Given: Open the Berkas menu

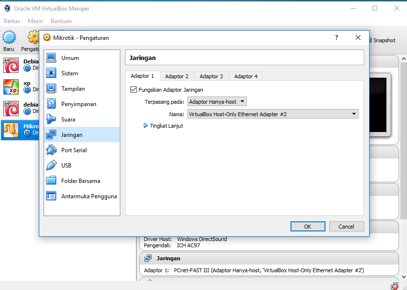Looking at the screenshot, I should pyautogui.click(x=12, y=21).
